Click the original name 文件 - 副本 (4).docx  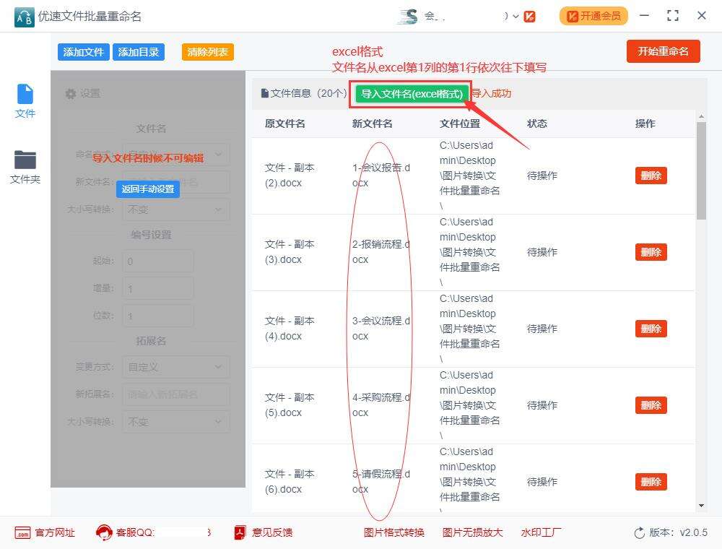coord(290,329)
